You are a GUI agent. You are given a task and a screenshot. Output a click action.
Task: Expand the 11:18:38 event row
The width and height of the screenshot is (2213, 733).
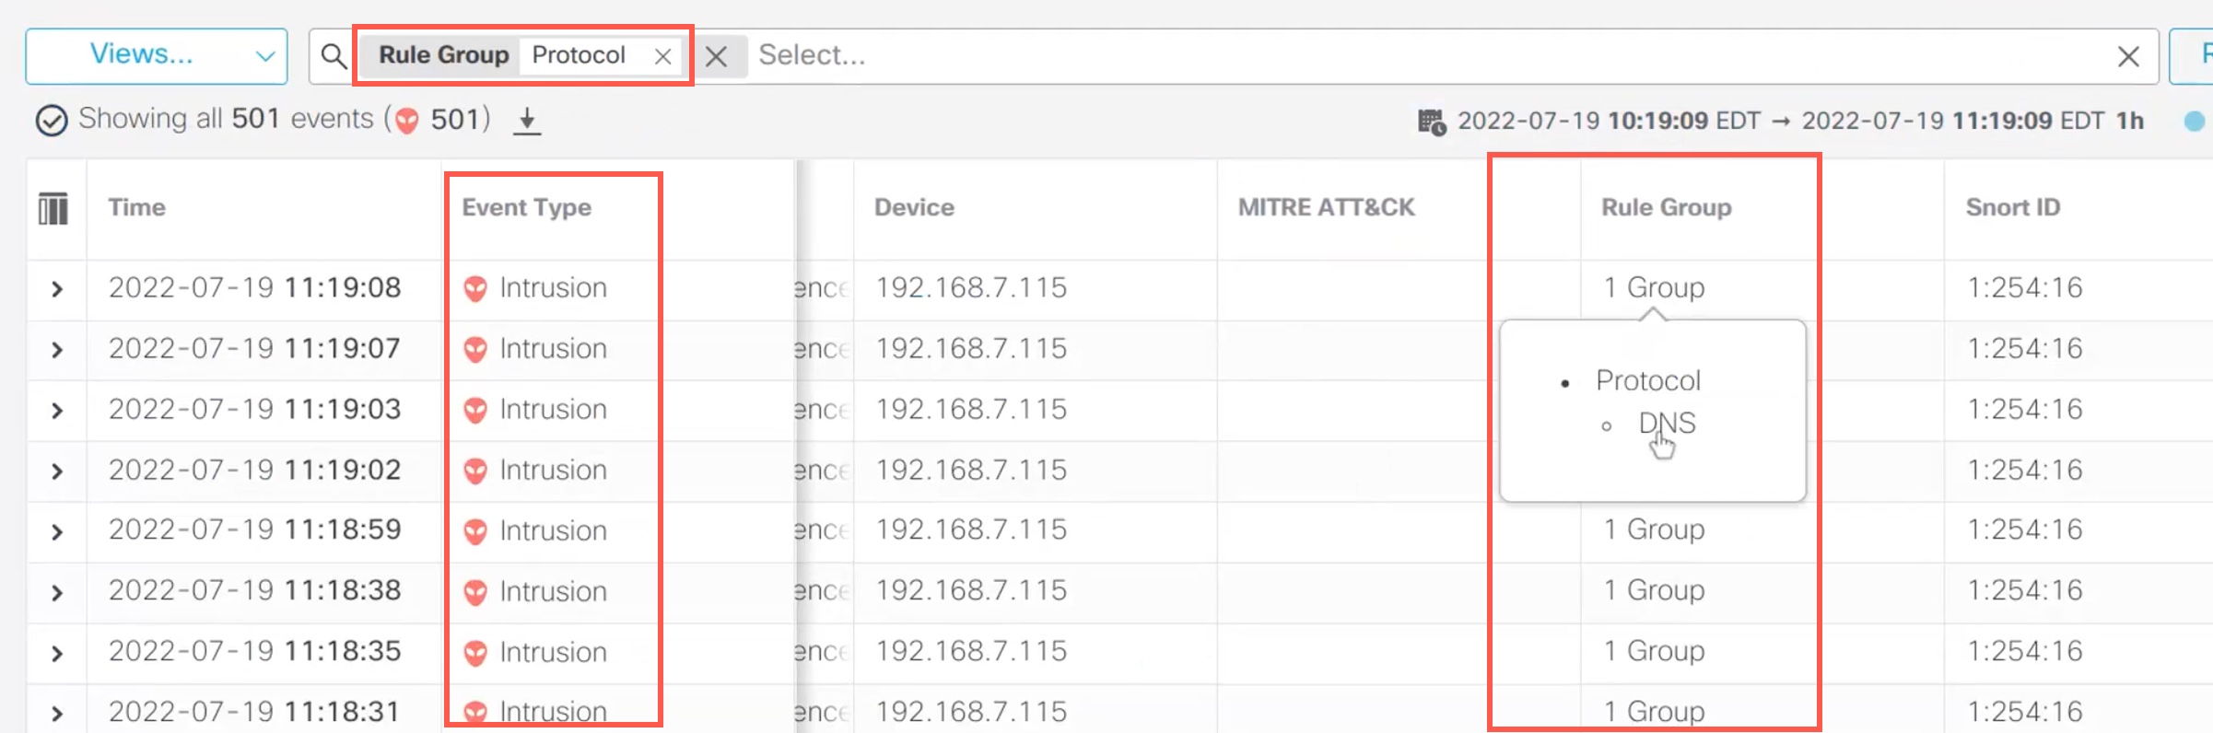(57, 592)
